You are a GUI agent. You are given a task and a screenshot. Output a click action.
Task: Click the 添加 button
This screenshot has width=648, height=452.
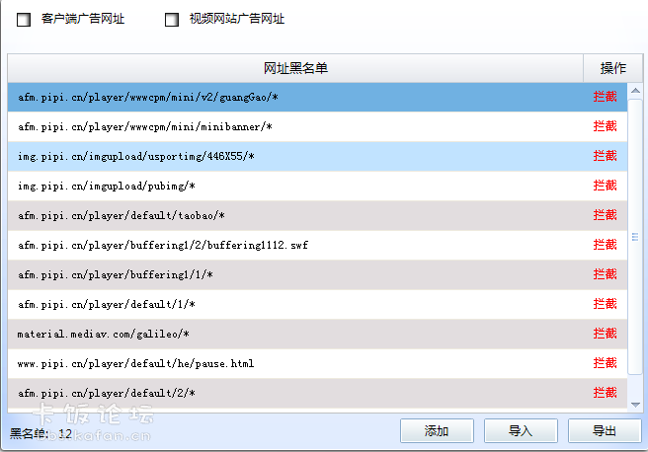(x=437, y=431)
